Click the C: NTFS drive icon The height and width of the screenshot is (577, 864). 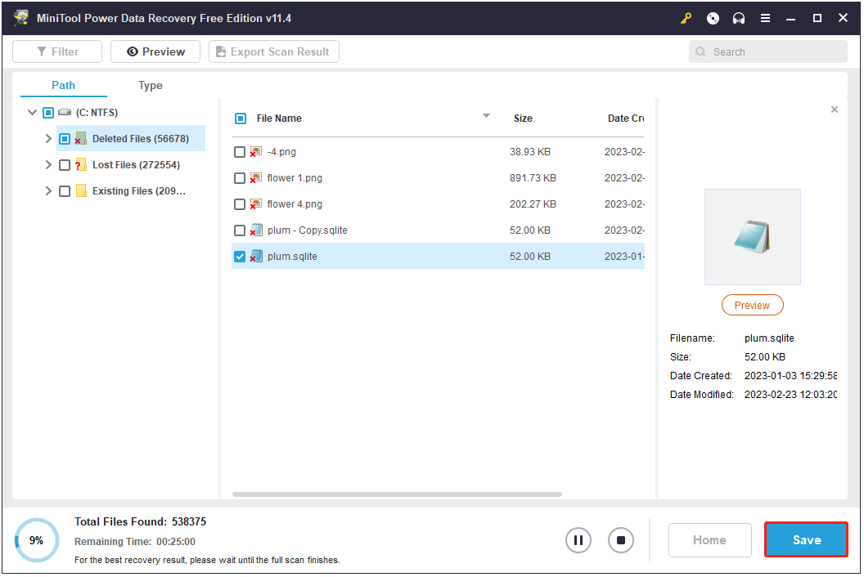click(65, 112)
